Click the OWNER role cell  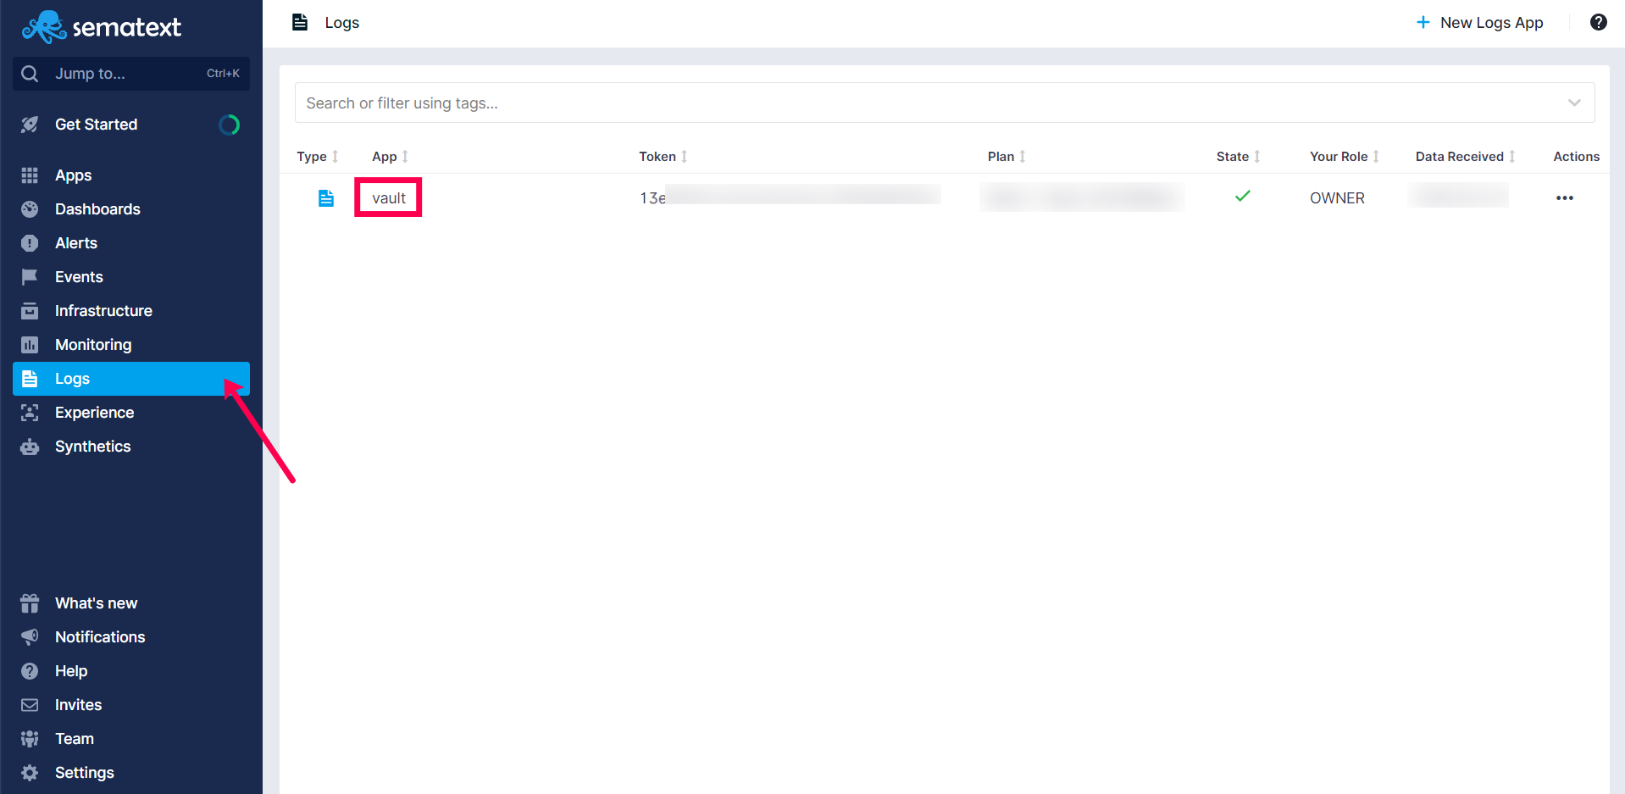1337,198
